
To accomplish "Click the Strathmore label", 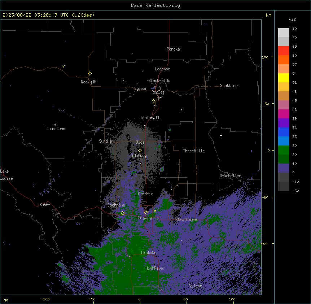I will [x=186, y=220].
